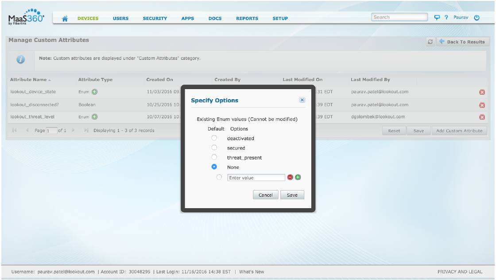496x280 pixels.
Task: Click the Reset button
Action: pyautogui.click(x=394, y=131)
